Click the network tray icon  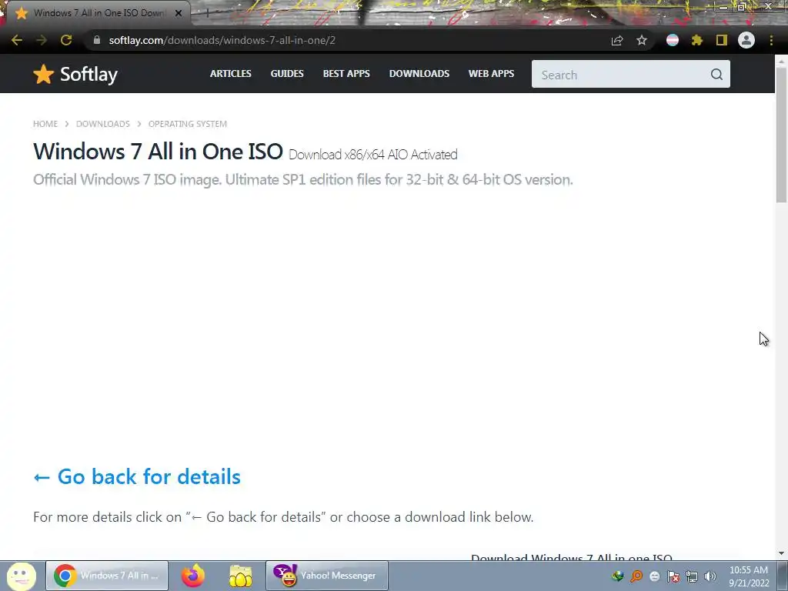pyautogui.click(x=692, y=576)
